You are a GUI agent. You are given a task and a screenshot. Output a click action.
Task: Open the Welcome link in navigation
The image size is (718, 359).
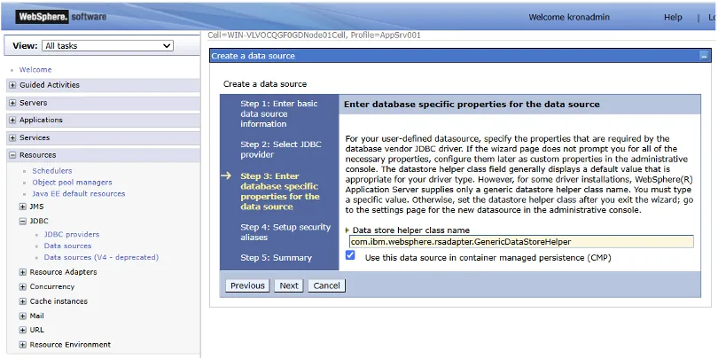click(x=35, y=70)
